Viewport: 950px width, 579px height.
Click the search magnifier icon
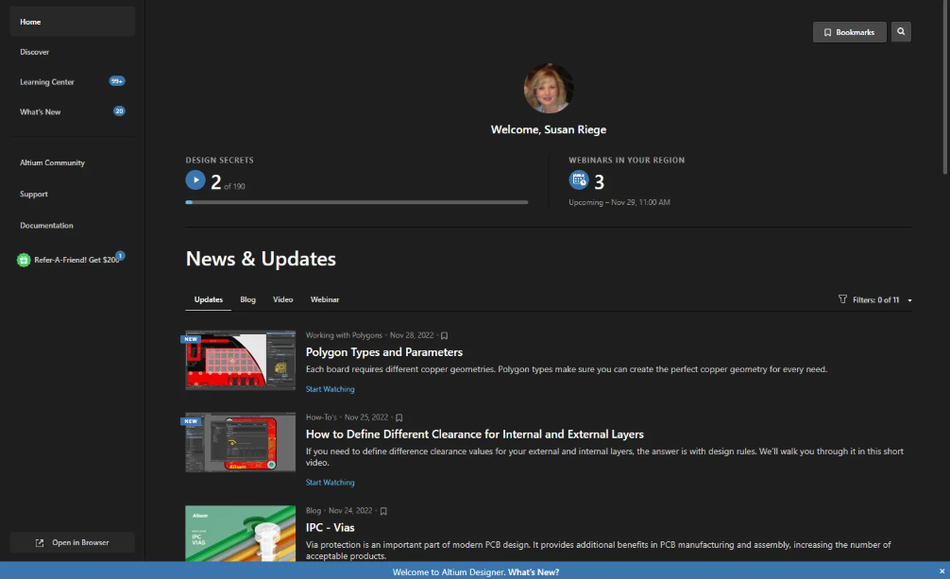click(901, 32)
